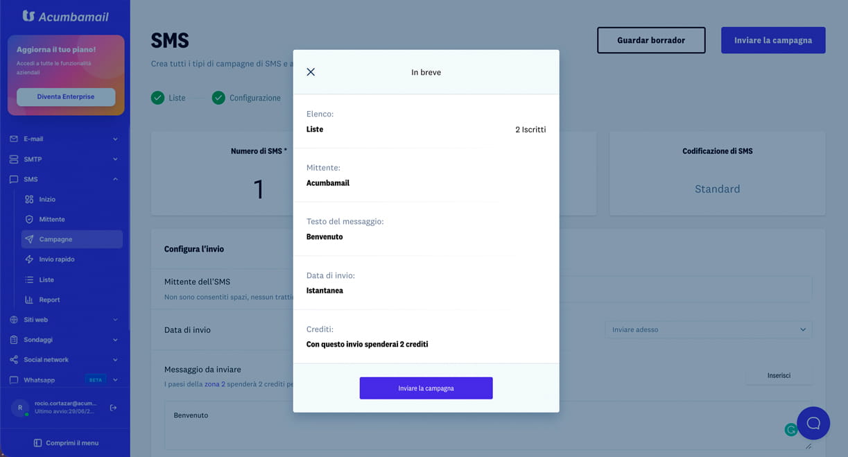
Task: Click the E-mail envelope icon
Action: [14, 139]
